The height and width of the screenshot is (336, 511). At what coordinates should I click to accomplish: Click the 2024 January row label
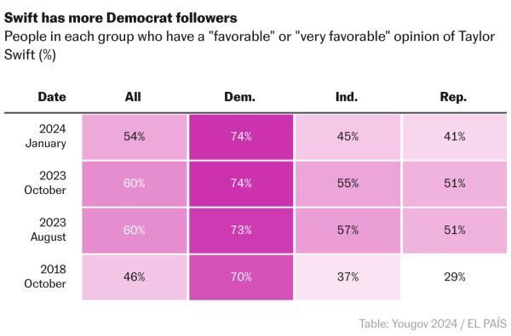click(46, 136)
